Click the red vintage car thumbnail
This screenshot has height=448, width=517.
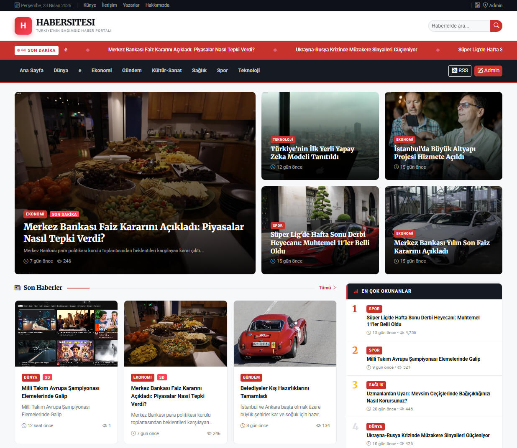click(285, 333)
